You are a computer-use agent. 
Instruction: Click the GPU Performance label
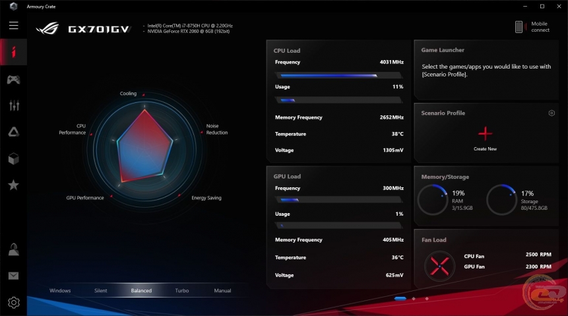[85, 198]
